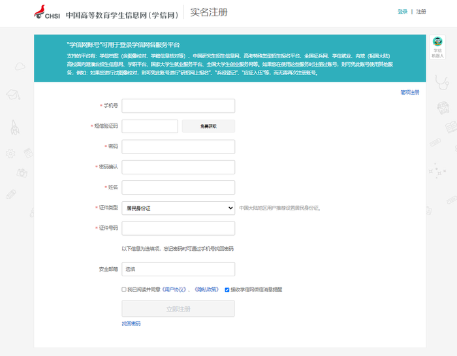The image size is (457, 356).
Task: Open the 《隐私政策》 link
Action: (207, 289)
